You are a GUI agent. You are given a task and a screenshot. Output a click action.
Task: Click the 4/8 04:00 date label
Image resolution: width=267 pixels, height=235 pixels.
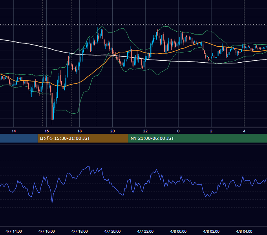click(x=244, y=231)
